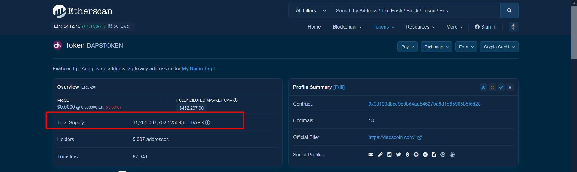Screen dimensions: 577x172
Task: Click the Ethereum network diamond icon
Action: pos(514,27)
